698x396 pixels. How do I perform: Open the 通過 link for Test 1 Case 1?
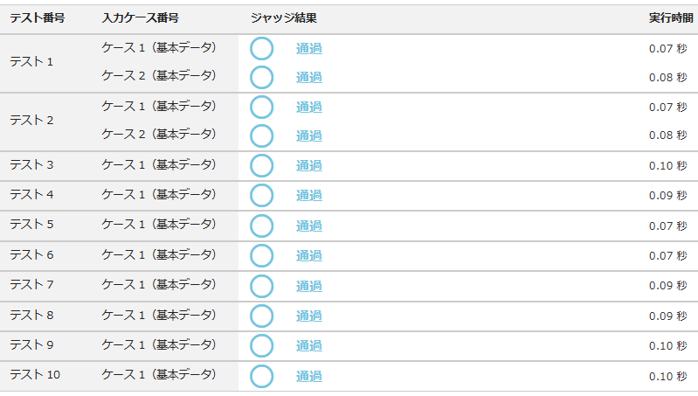tap(309, 49)
